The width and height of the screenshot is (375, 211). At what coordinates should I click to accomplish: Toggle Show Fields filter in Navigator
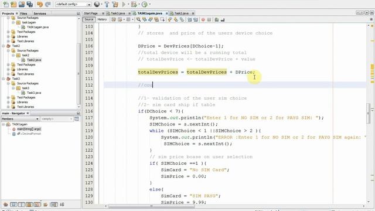click(13, 205)
